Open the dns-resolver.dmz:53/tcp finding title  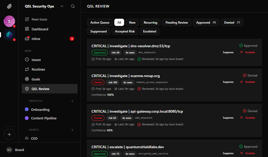[x=131, y=46]
